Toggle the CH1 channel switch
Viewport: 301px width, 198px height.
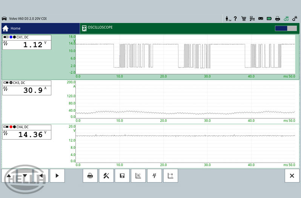click(6, 37)
